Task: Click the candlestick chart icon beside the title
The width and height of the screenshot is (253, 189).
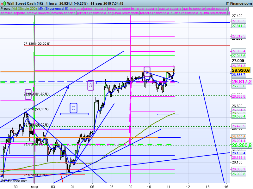Action: click(3, 3)
